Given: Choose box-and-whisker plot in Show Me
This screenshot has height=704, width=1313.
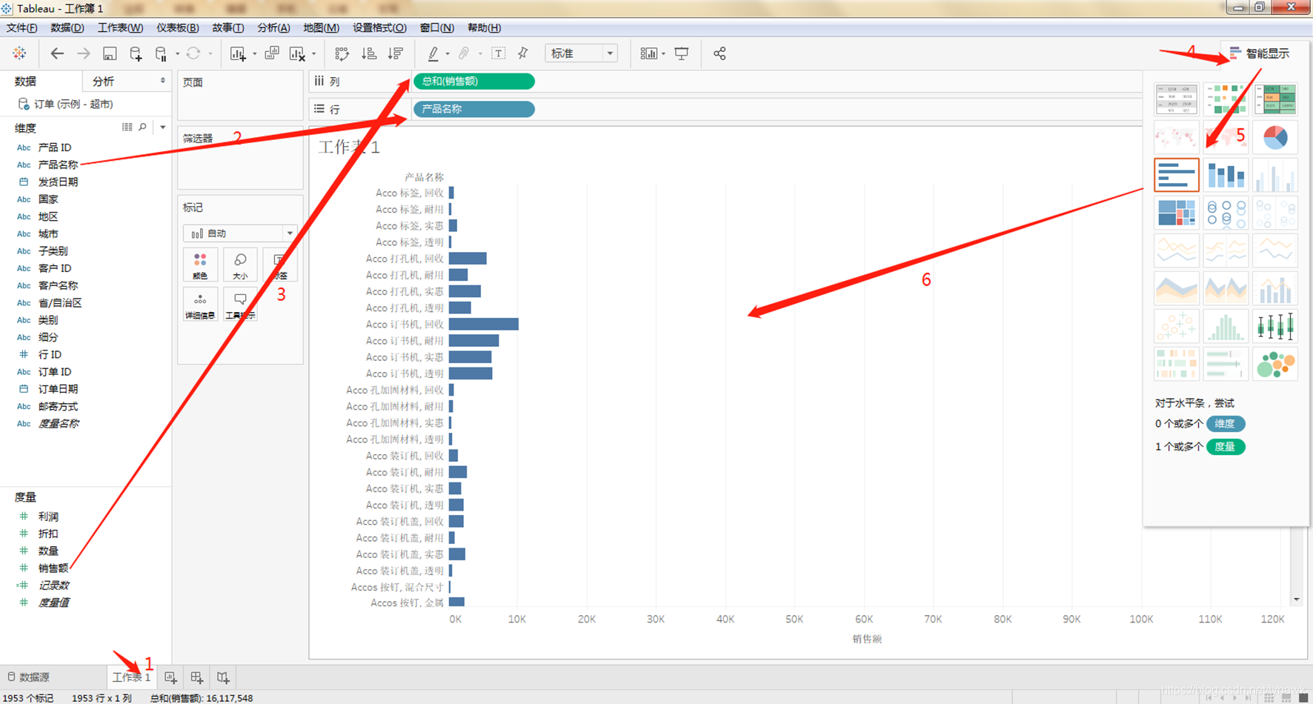Looking at the screenshot, I should coord(1275,326).
